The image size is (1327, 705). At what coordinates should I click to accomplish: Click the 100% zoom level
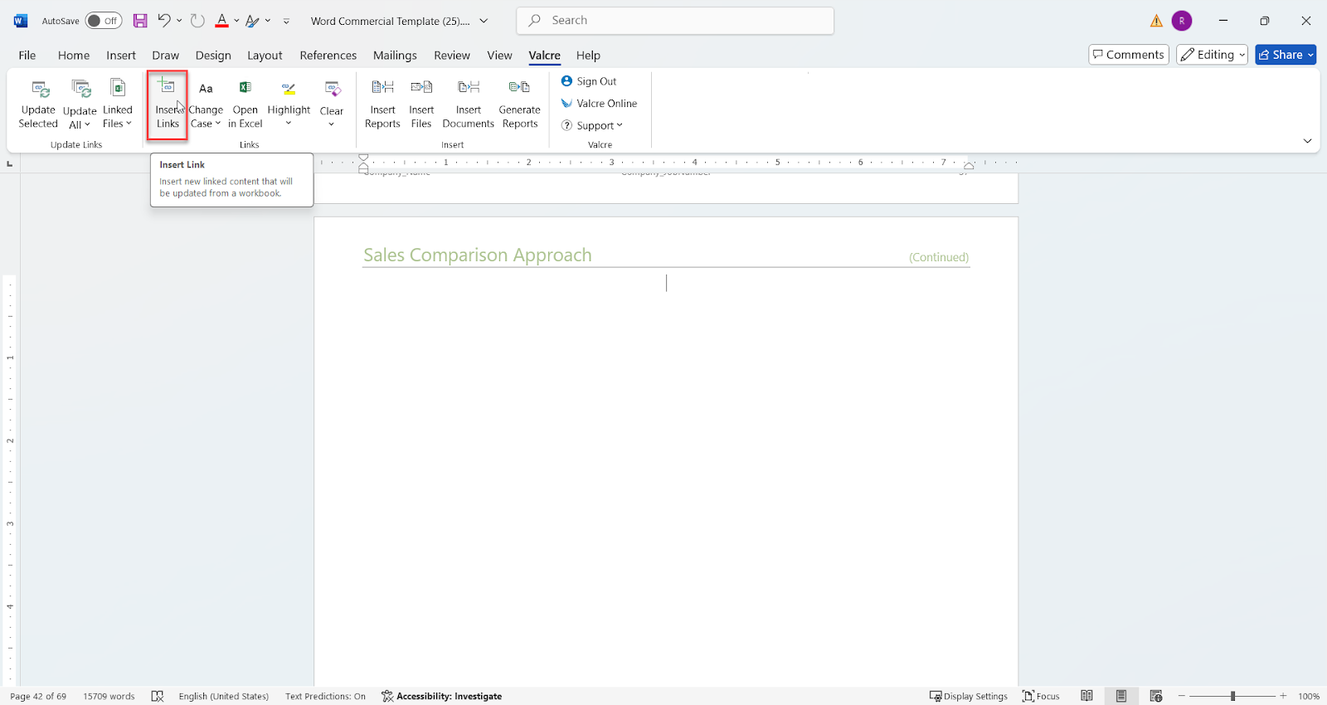(1309, 696)
